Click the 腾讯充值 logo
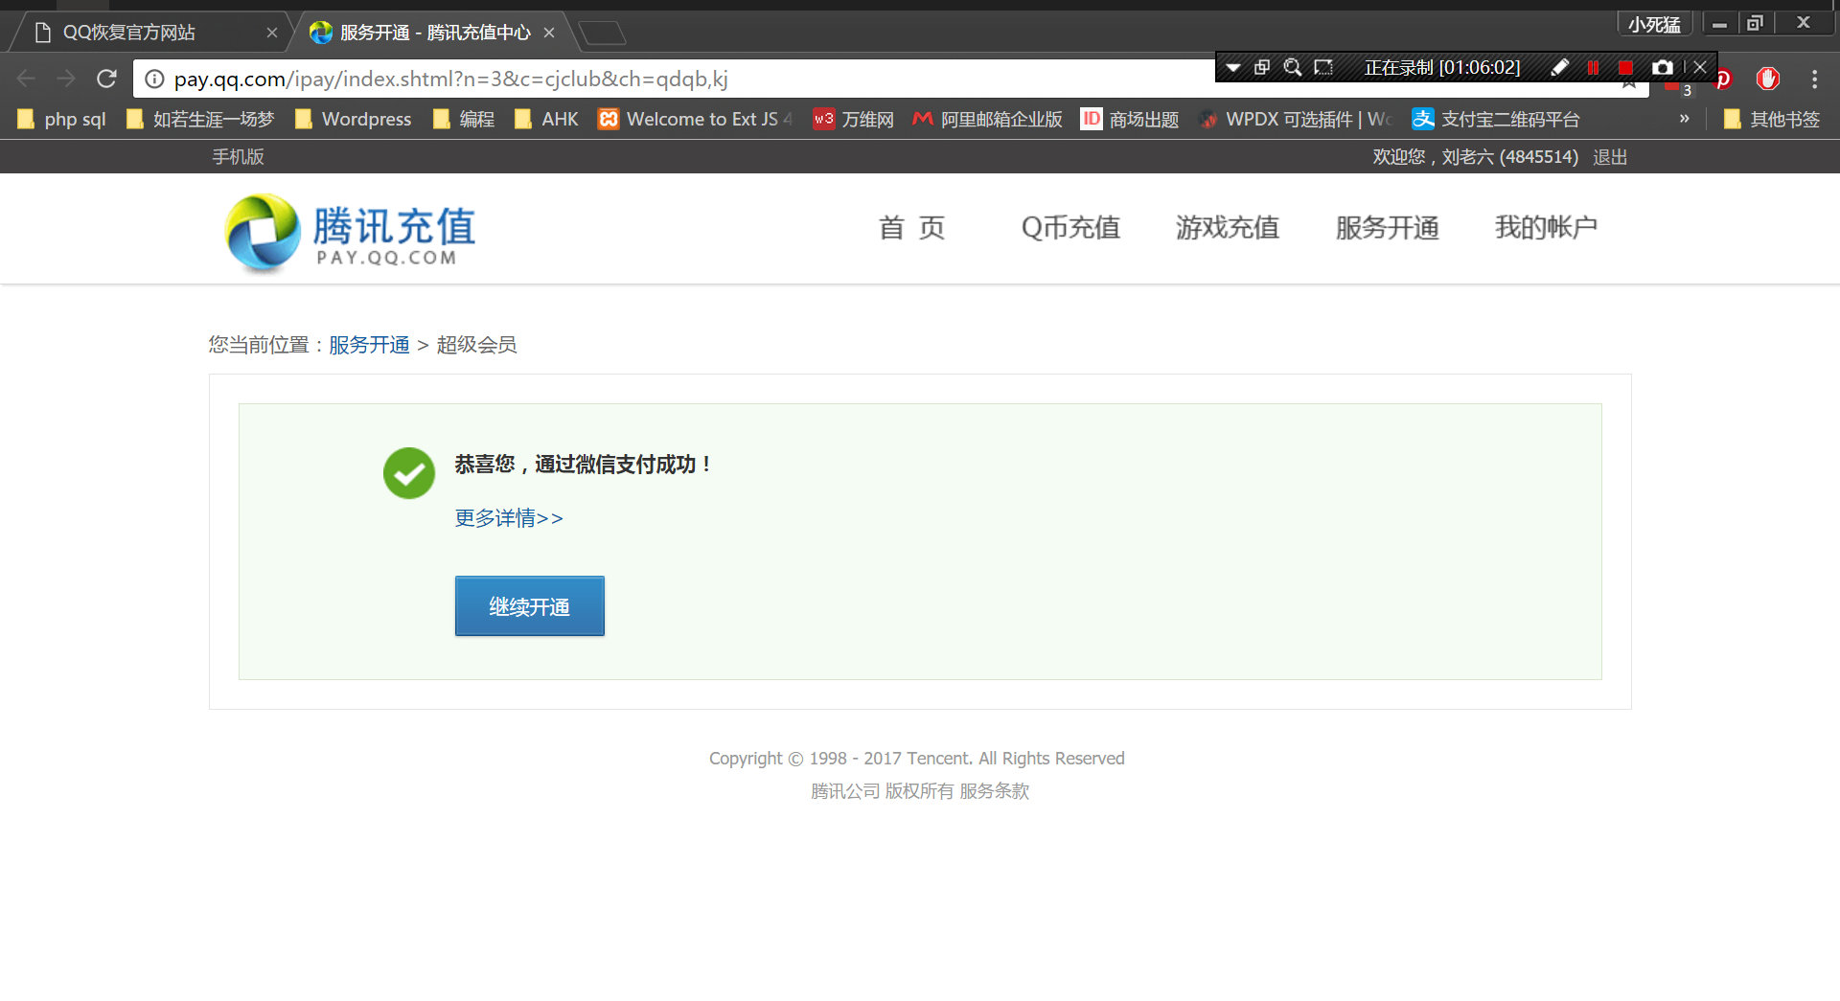The height and width of the screenshot is (1001, 1840). click(350, 232)
